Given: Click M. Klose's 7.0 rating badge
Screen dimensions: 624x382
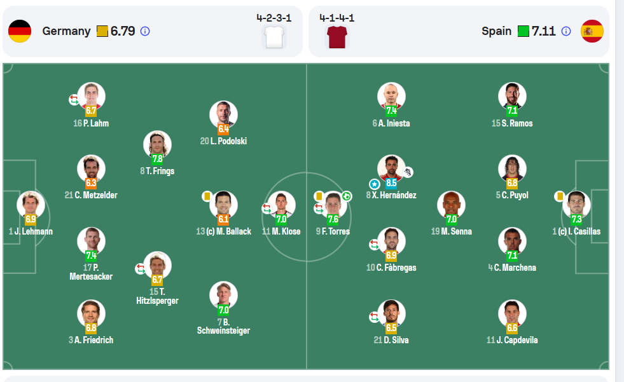Looking at the screenshot, I should pyautogui.click(x=281, y=219).
